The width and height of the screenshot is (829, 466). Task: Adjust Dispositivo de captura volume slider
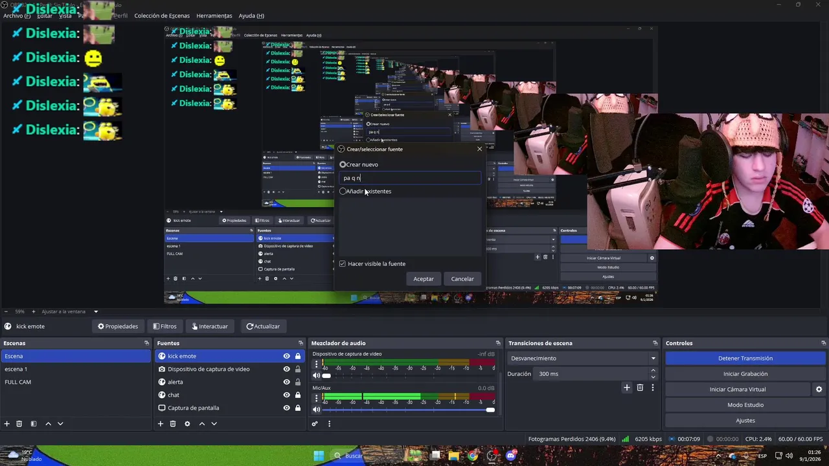[x=326, y=376]
